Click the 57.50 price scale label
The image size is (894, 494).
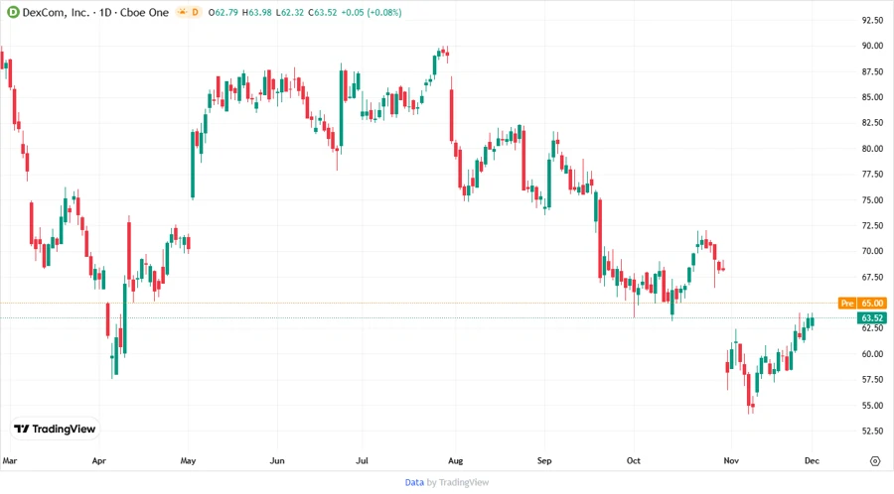click(872, 380)
